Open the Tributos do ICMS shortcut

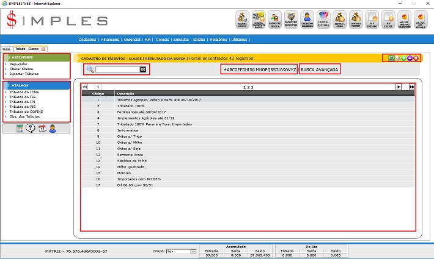pyautogui.click(x=23, y=92)
